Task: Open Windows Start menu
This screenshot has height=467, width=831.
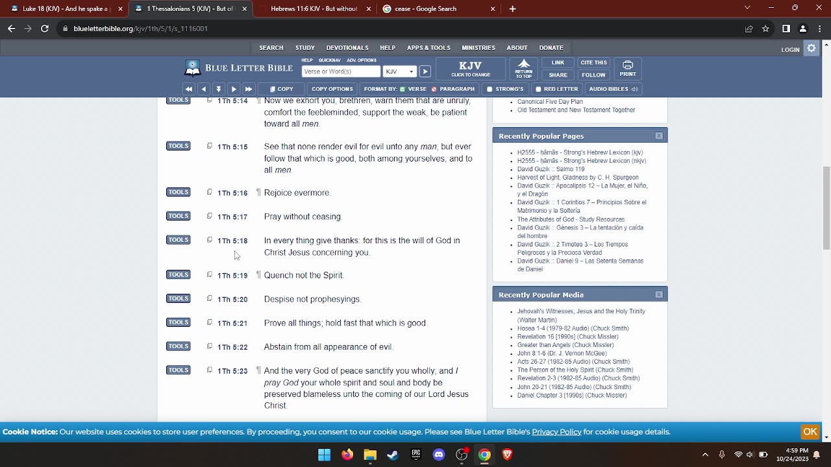Action: pos(324,455)
